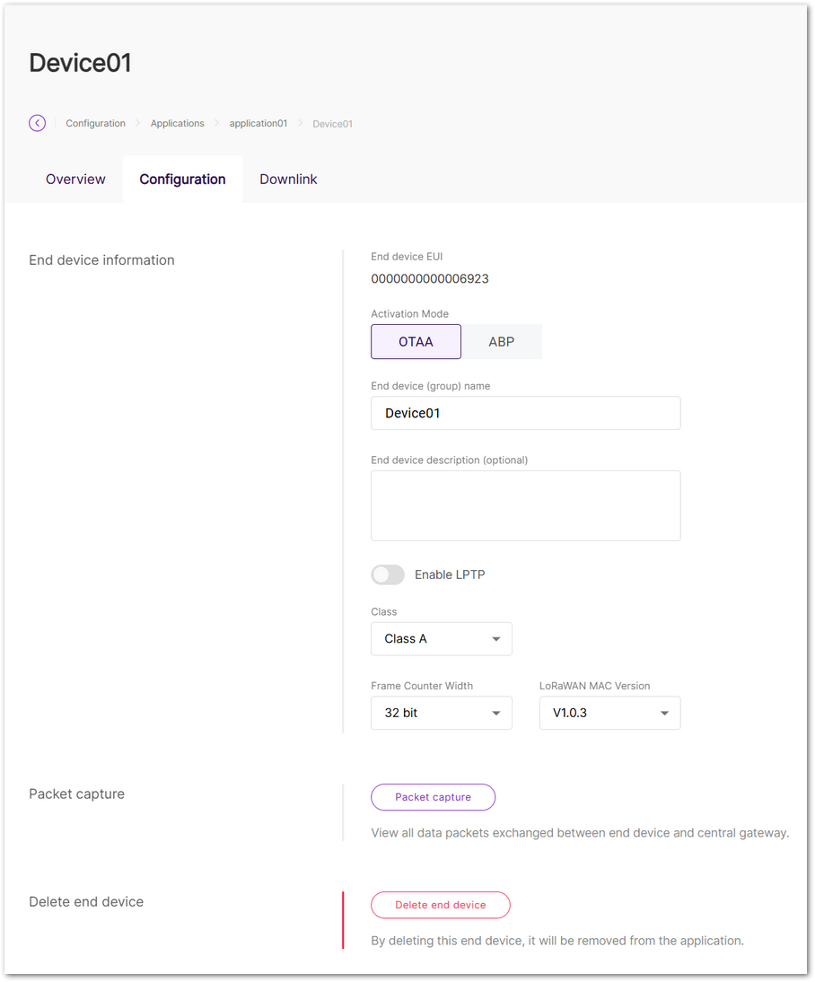This screenshot has width=815, height=982.
Task: Click the End device description box
Action: point(526,505)
